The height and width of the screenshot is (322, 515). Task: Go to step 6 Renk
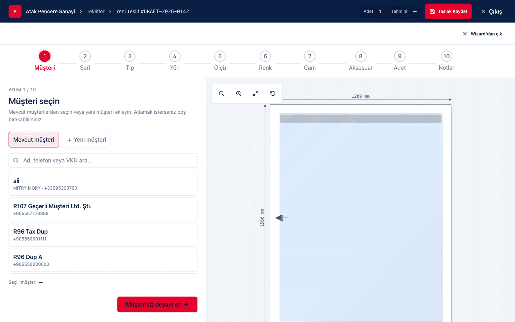(265, 61)
